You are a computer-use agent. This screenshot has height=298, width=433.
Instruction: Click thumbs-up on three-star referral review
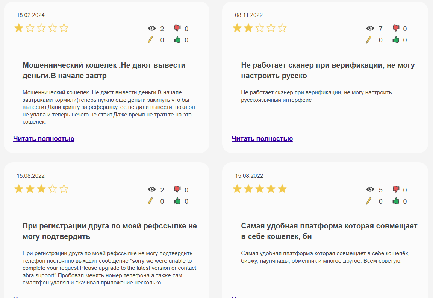(x=177, y=201)
